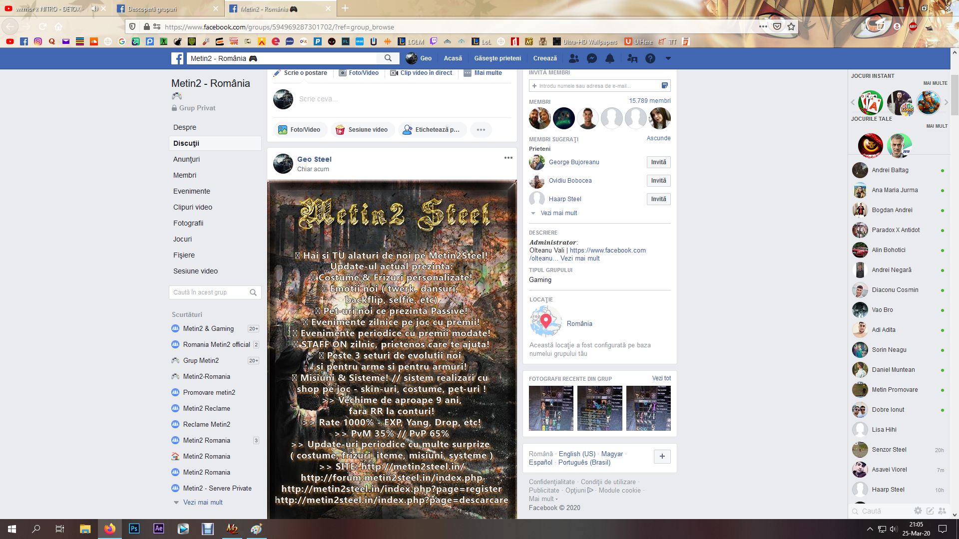Open the Quick Help question mark icon
The height and width of the screenshot is (539, 959).
(650, 58)
